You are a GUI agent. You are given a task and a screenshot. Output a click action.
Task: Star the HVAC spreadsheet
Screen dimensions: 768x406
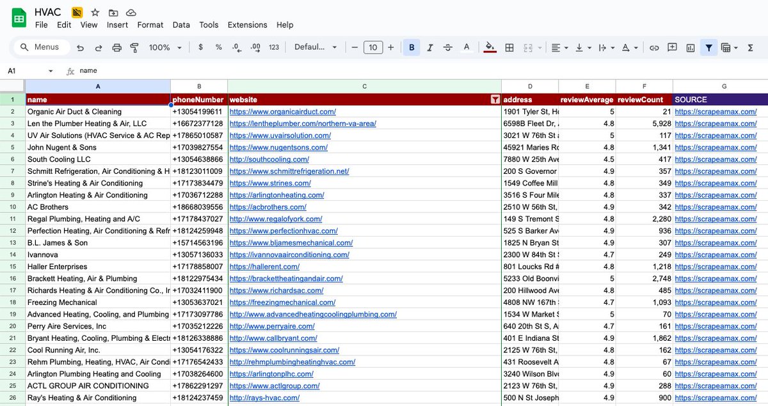coord(95,12)
